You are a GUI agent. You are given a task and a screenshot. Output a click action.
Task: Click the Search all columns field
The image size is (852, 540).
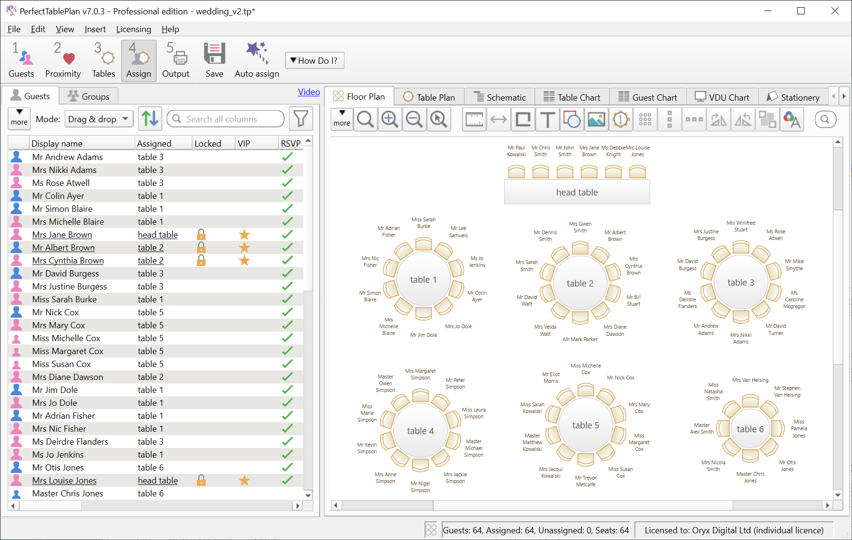click(225, 119)
